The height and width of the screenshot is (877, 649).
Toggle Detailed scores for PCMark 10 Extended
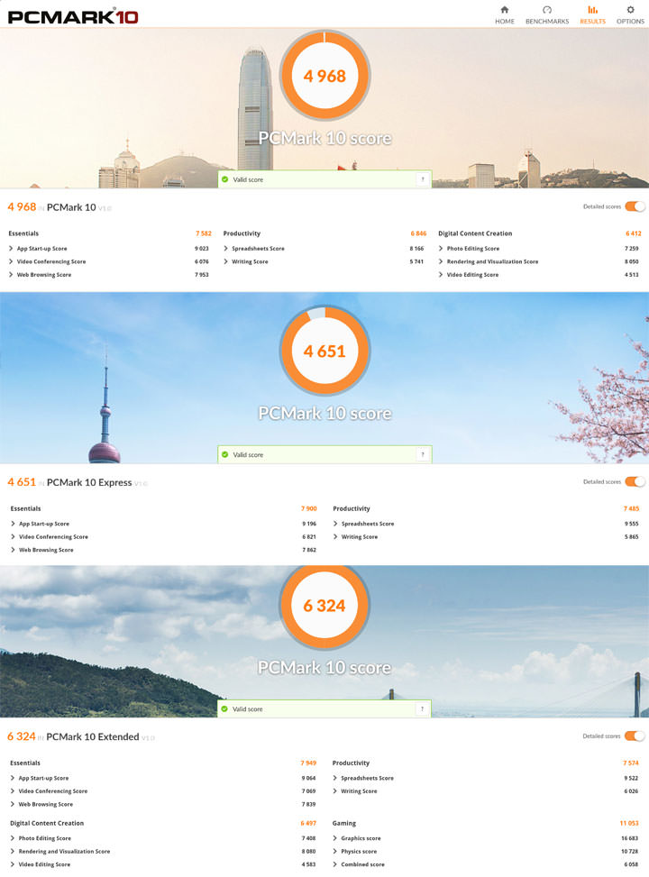pos(635,735)
